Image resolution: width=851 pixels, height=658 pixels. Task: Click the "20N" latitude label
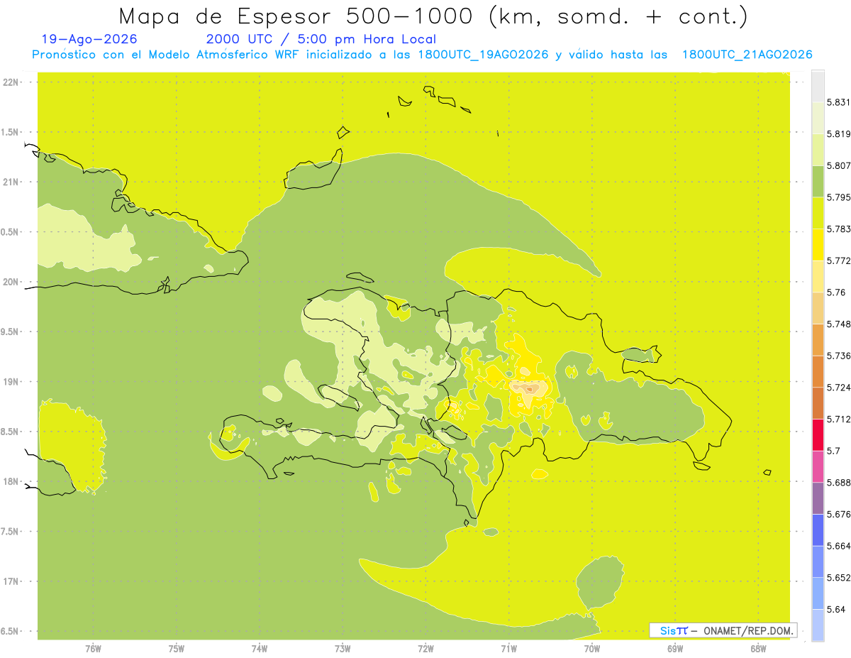pos(12,282)
